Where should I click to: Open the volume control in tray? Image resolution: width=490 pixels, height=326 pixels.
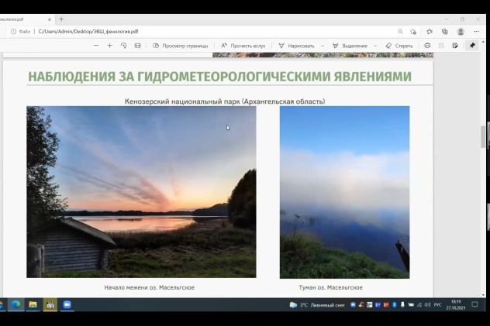point(427,305)
